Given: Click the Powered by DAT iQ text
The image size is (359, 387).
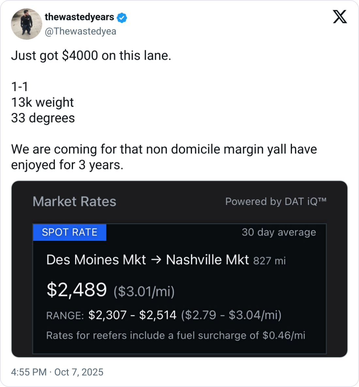Looking at the screenshot, I should point(275,201).
